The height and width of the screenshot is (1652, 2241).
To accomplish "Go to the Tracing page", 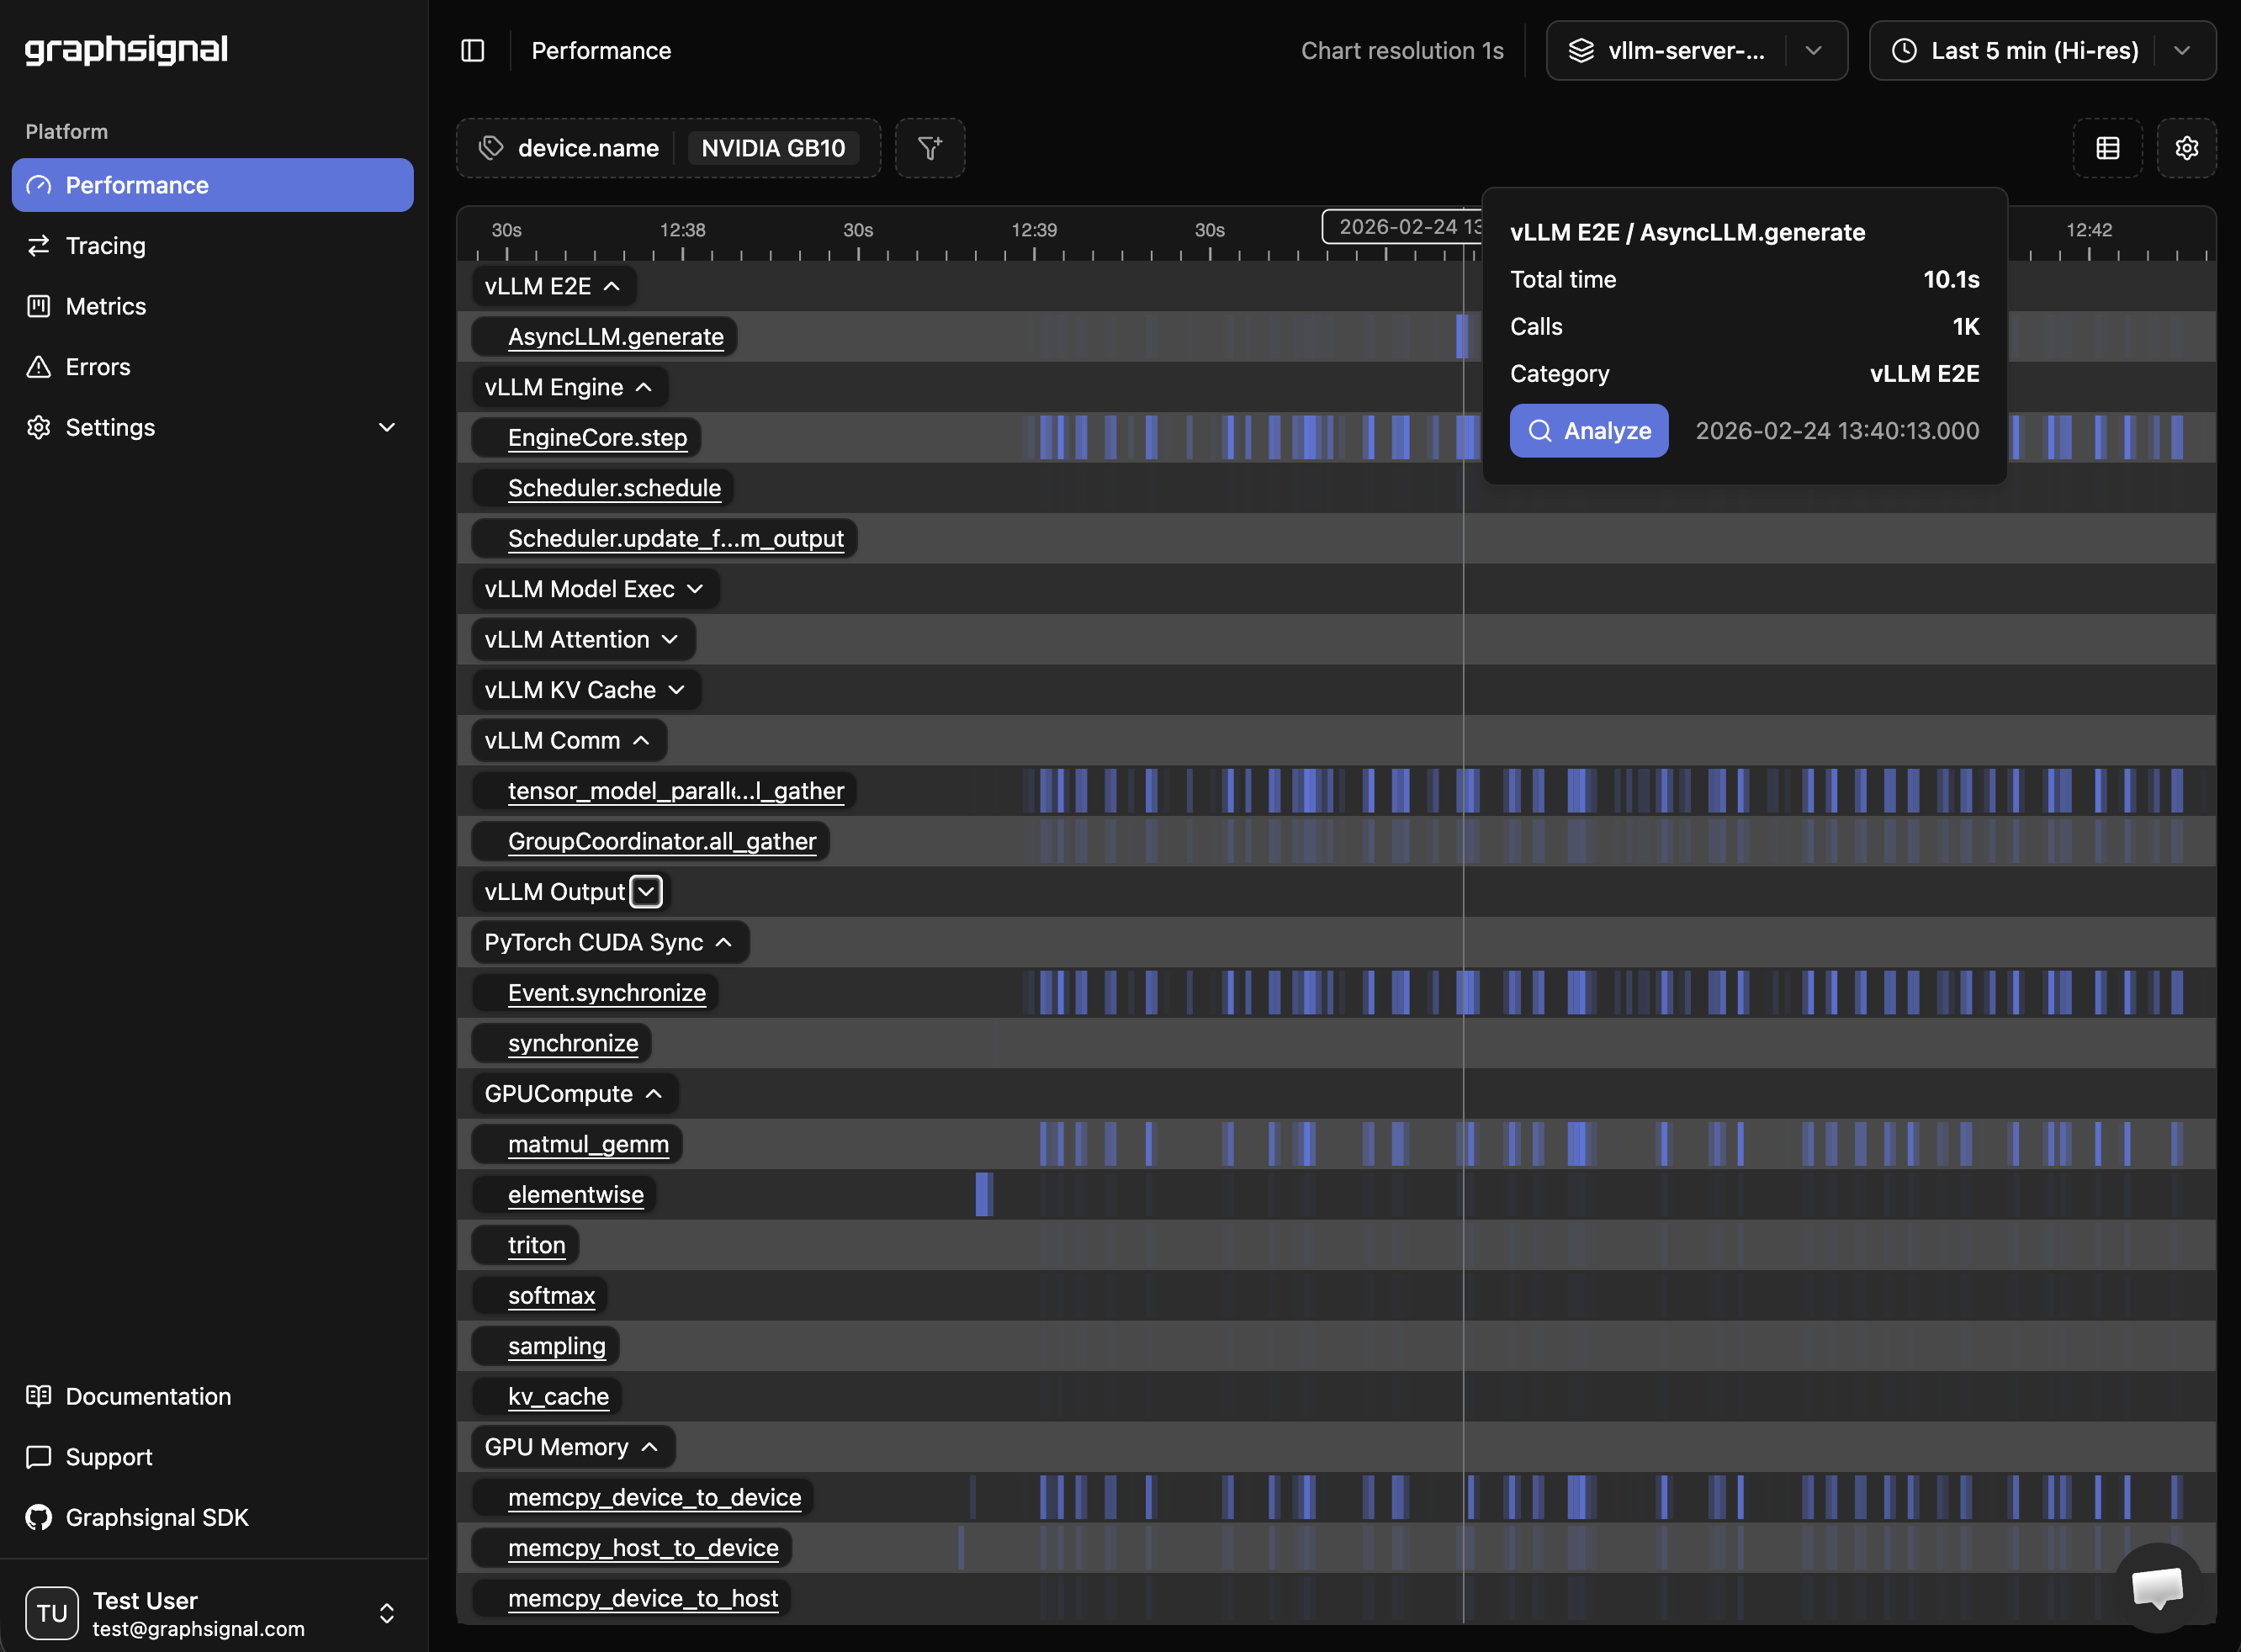I will click(105, 246).
